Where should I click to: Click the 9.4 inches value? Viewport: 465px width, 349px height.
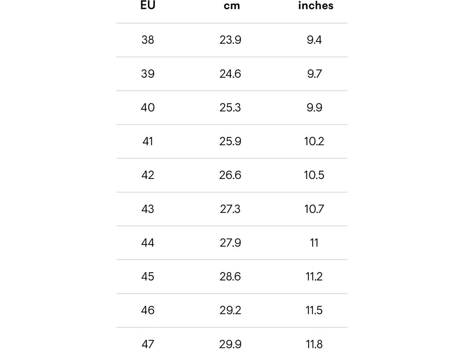314,40
